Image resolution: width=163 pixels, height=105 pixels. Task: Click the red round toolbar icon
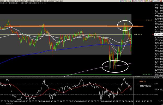click(151, 1)
